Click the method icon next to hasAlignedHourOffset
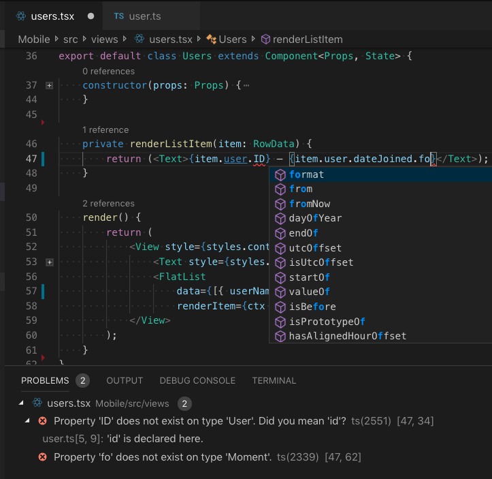The width and height of the screenshot is (492, 479). 280,337
